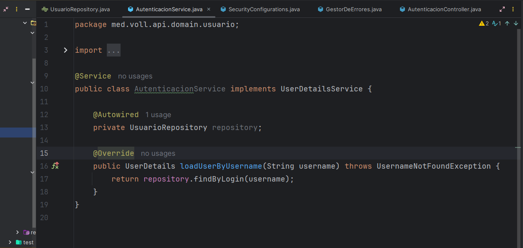
Task: Click line number 15 in the gutter
Action: click(44, 153)
